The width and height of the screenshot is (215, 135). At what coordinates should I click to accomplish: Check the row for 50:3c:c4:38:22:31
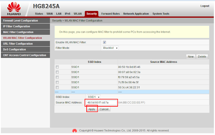click(57, 88)
